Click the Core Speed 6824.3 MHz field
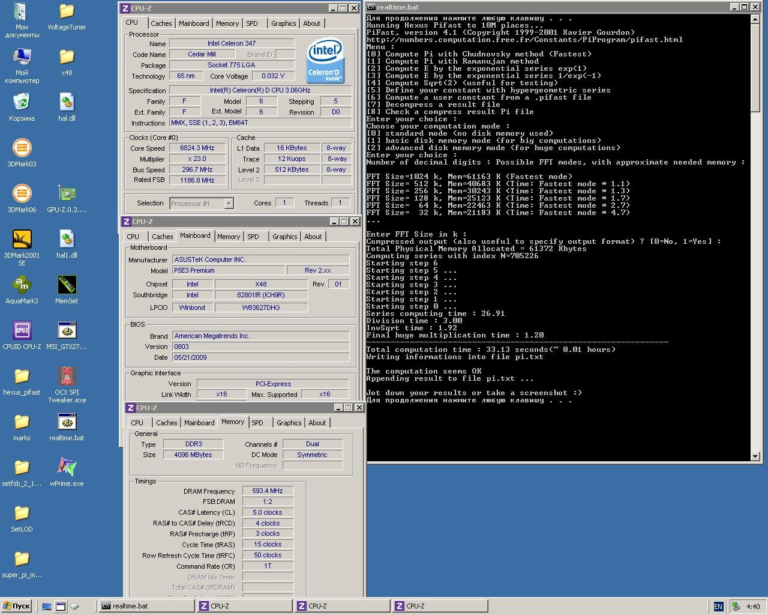 (x=197, y=148)
